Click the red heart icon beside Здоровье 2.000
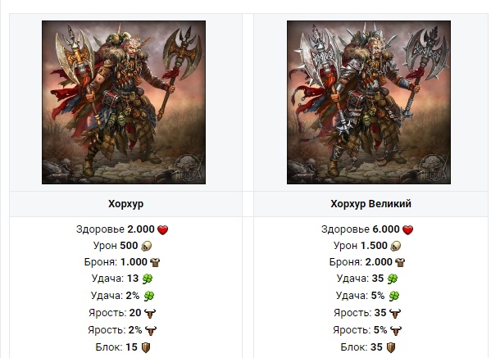 (x=162, y=230)
